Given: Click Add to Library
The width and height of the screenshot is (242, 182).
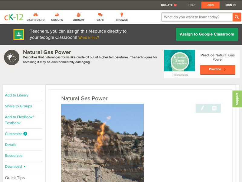Looking at the screenshot, I should click(x=17, y=95).
